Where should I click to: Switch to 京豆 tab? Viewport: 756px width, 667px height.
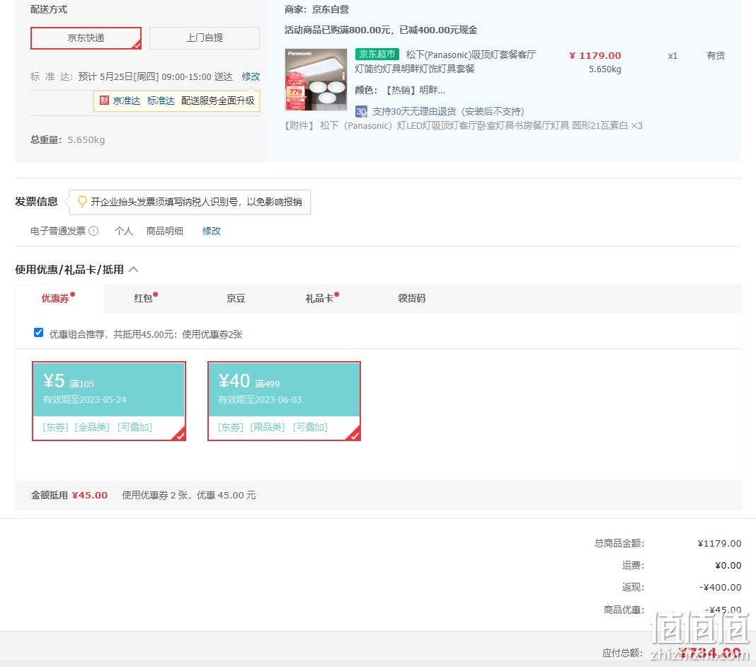(236, 299)
